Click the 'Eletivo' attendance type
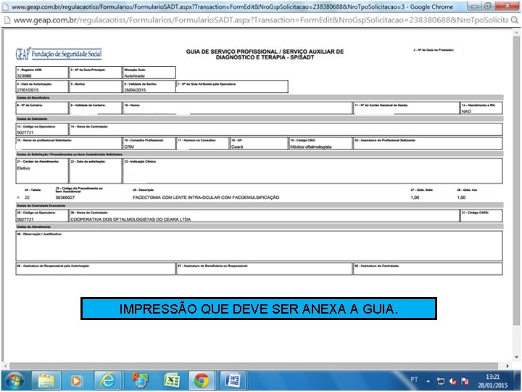522x392 pixels. [x=24, y=168]
